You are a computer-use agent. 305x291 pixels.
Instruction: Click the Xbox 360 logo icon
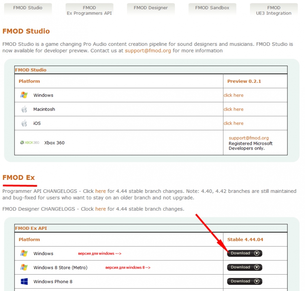coord(30,142)
